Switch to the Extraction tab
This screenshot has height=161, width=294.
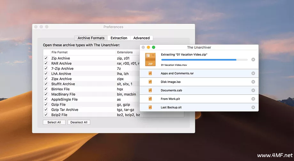click(x=119, y=38)
